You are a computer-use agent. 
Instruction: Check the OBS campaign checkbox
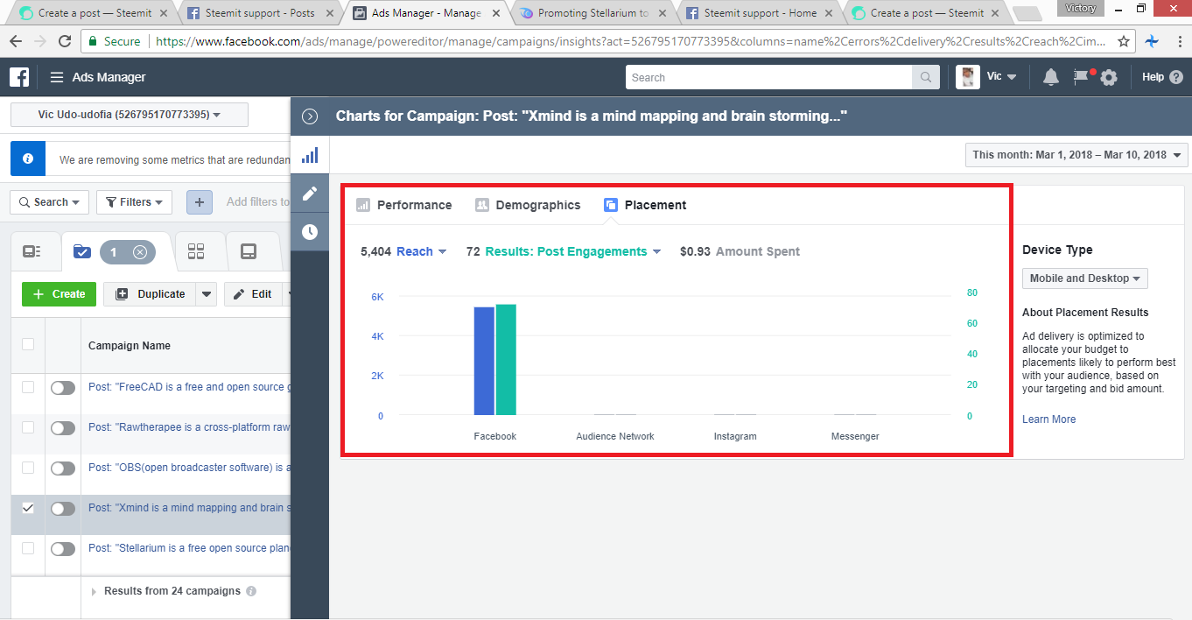(28, 468)
